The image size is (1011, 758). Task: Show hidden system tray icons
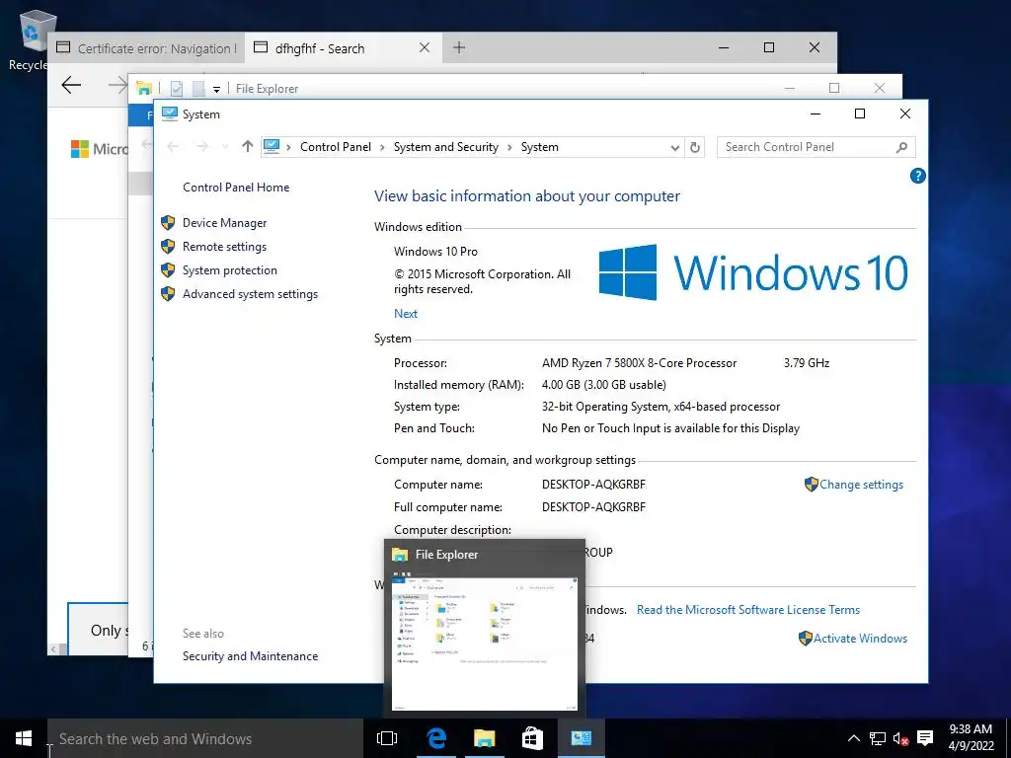pyautogui.click(x=853, y=738)
